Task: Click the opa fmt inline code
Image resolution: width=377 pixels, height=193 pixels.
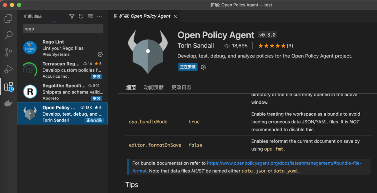Action: [274, 149]
